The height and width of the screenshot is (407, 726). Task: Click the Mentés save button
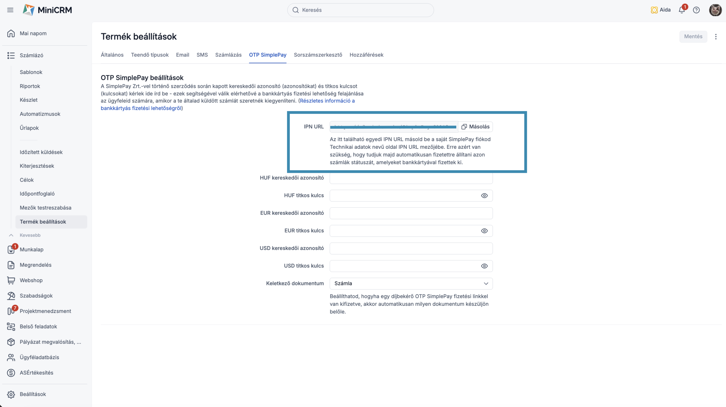click(x=693, y=37)
